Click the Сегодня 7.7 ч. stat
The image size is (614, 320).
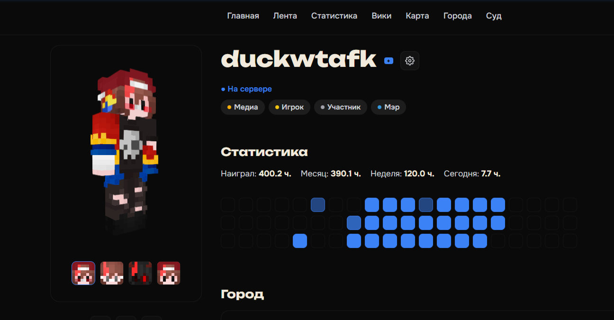pos(472,174)
